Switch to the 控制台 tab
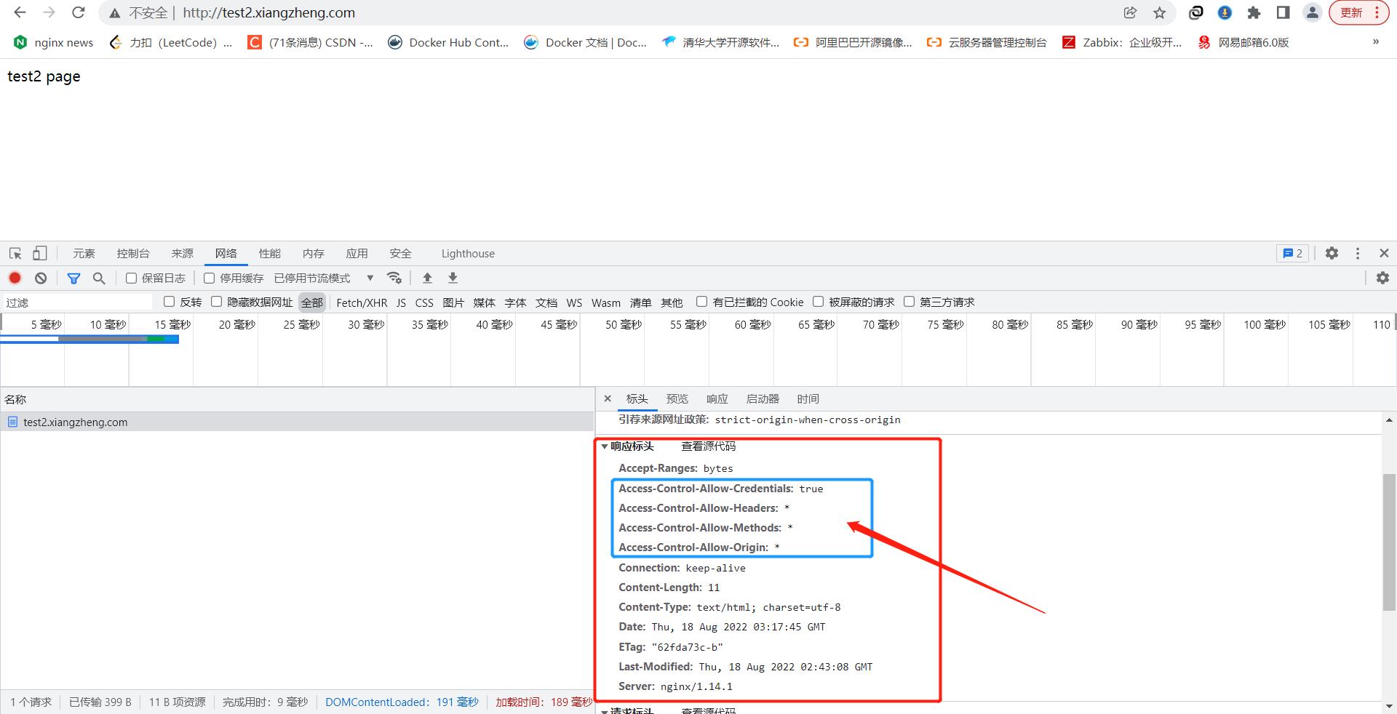 click(x=132, y=253)
